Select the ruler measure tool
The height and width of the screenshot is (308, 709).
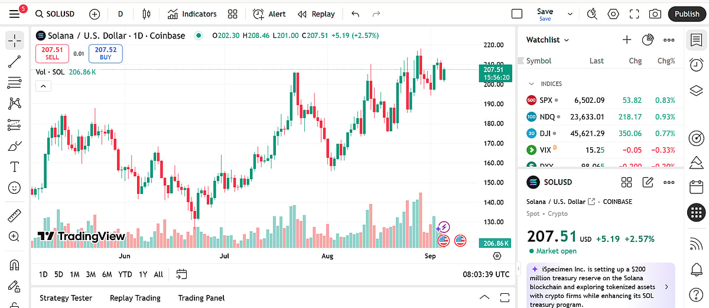click(15, 215)
